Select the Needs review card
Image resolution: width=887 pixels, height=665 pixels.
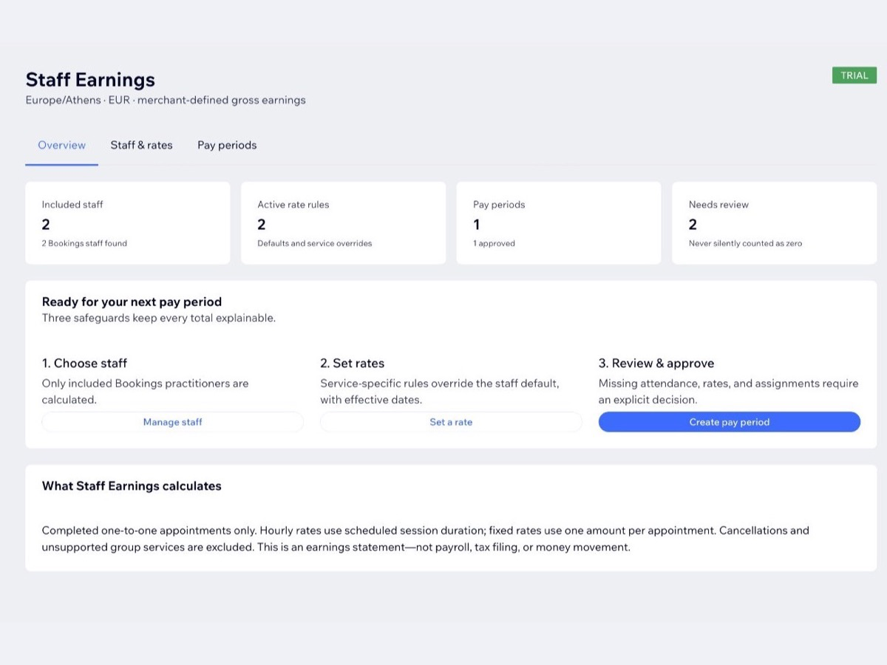coord(775,223)
